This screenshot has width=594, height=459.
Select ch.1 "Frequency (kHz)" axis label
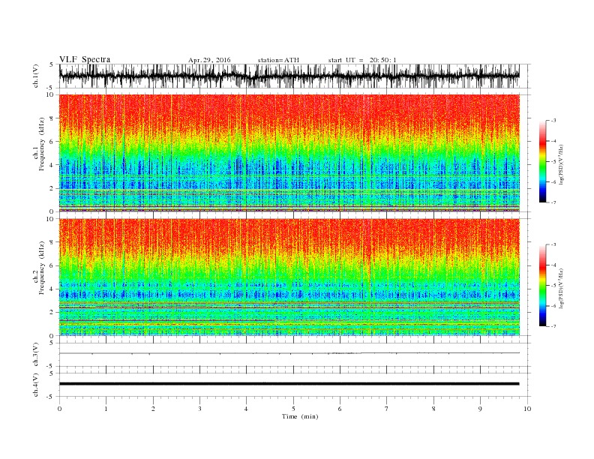point(42,144)
